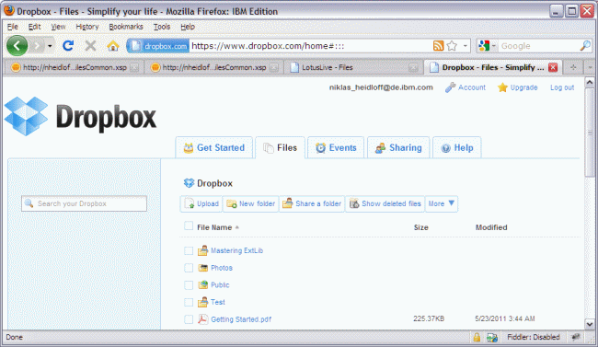This screenshot has width=598, height=347.
Task: Close the Dropbox tab with red X
Action: coord(553,67)
